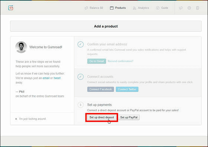Click the Go to Gmail button
Image resolution: width=208 pixels, height=147 pixels.
point(97,61)
